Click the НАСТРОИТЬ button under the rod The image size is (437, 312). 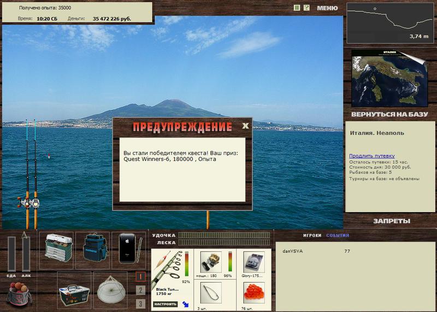(x=166, y=304)
